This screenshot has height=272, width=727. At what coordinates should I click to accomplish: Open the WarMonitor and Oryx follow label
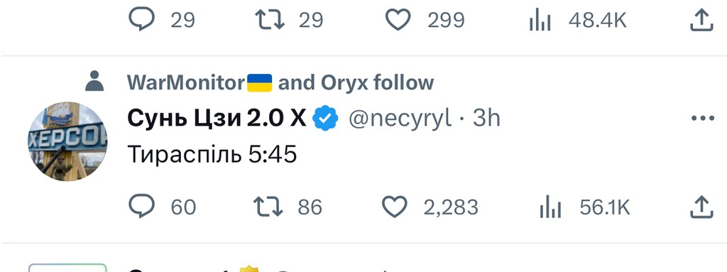coord(280,82)
